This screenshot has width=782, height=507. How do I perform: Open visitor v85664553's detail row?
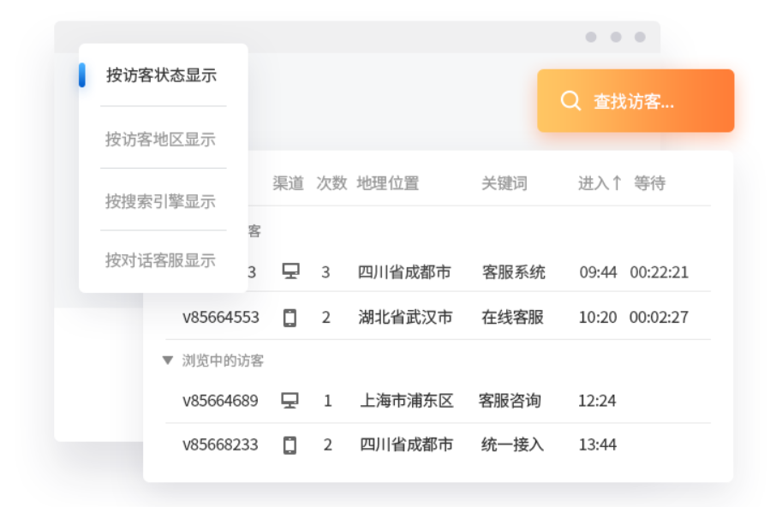(x=220, y=317)
